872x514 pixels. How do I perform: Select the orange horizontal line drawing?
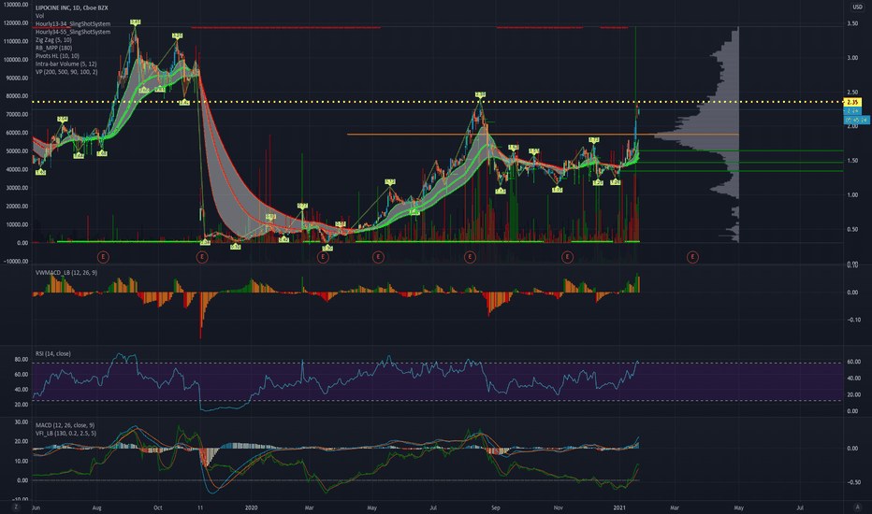pyautogui.click(x=543, y=135)
